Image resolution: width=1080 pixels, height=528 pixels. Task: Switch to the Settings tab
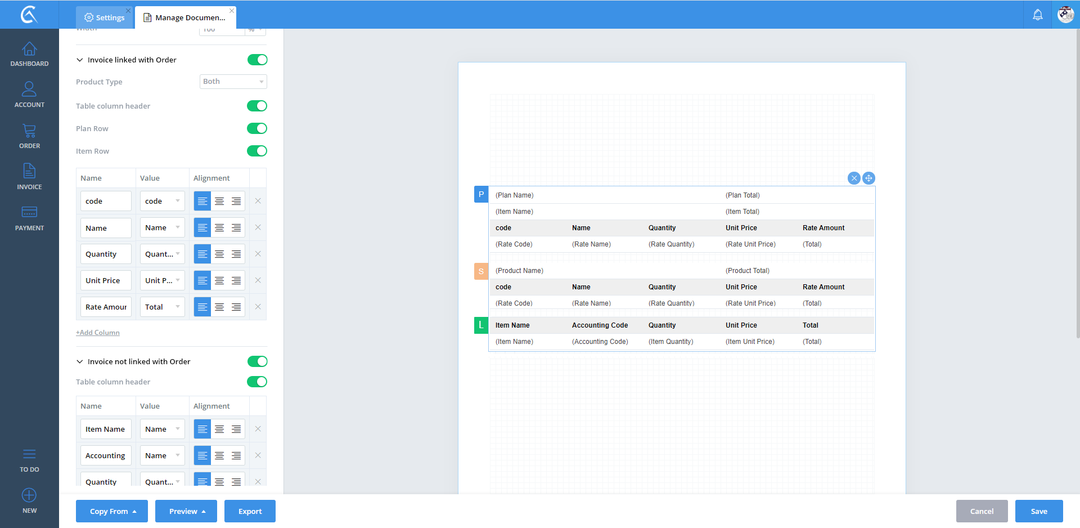click(105, 17)
